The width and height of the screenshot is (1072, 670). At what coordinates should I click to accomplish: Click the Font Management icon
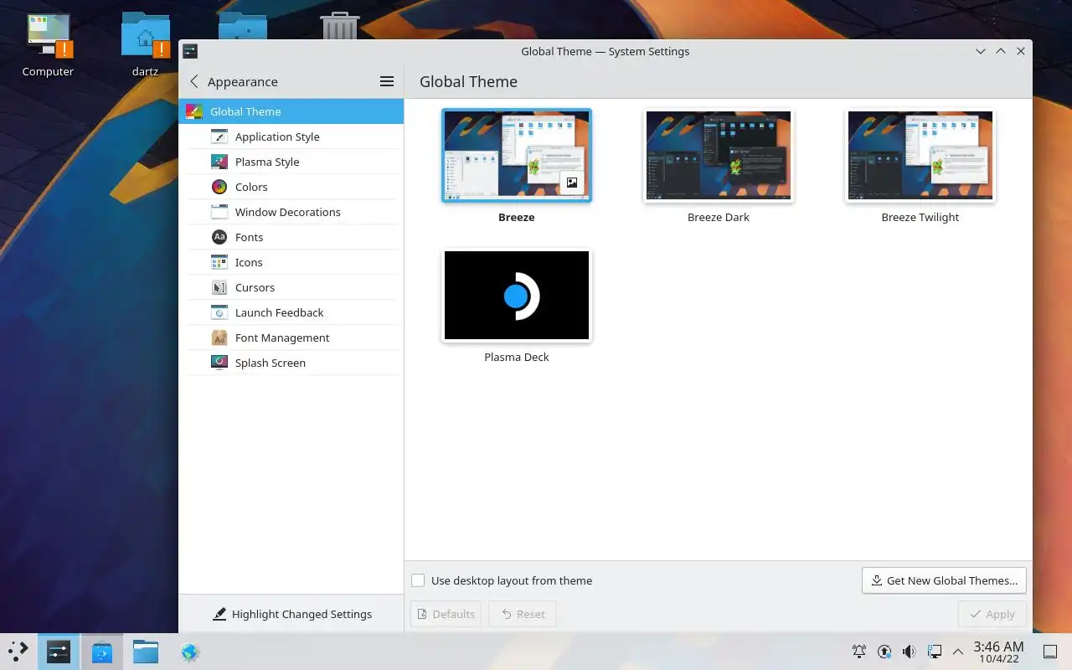[x=219, y=338]
